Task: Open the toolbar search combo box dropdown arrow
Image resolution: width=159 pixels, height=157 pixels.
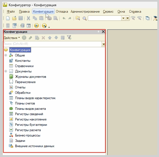Action: click(123, 18)
